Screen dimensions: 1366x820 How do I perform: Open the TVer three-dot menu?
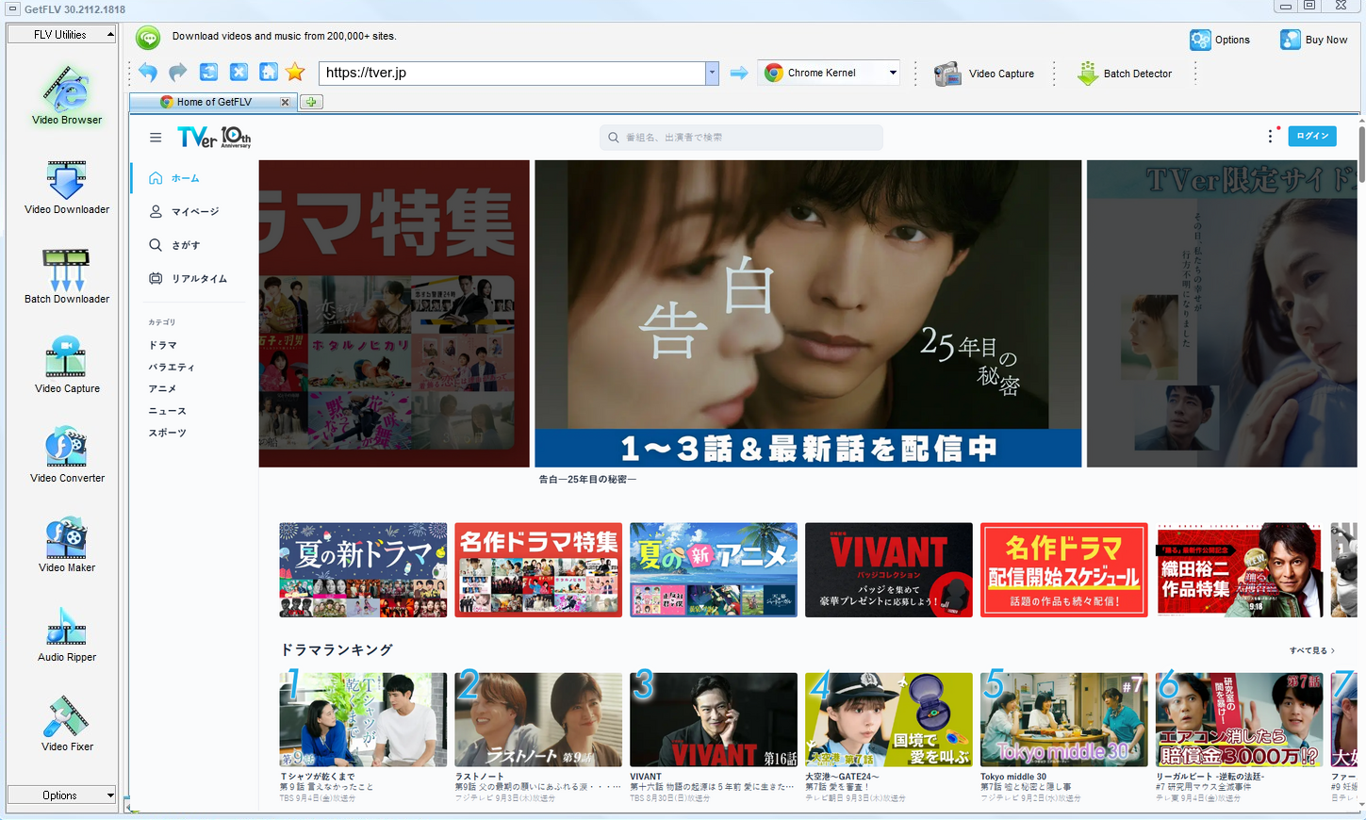click(1270, 137)
